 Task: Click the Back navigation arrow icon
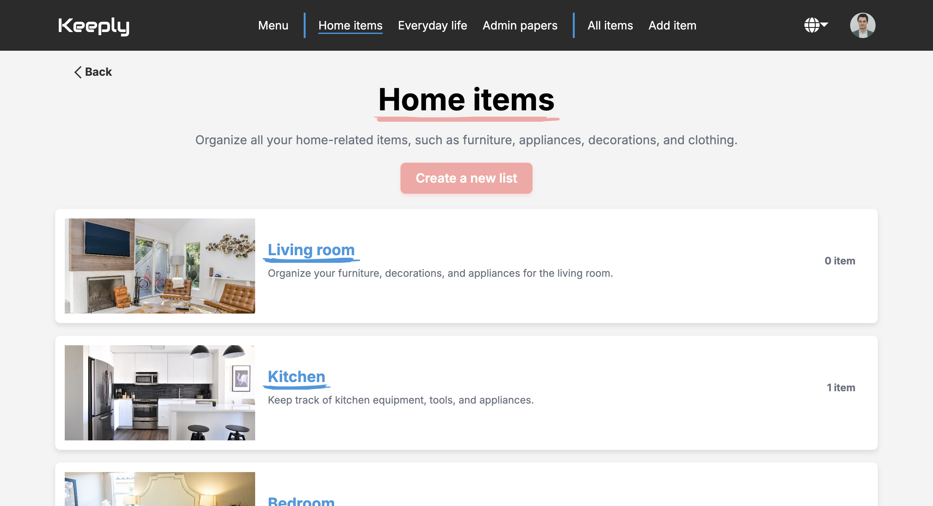[76, 72]
